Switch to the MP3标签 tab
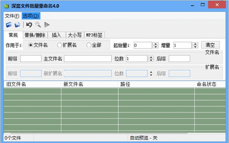Viewport: 229px width, 143px height. click(94, 35)
